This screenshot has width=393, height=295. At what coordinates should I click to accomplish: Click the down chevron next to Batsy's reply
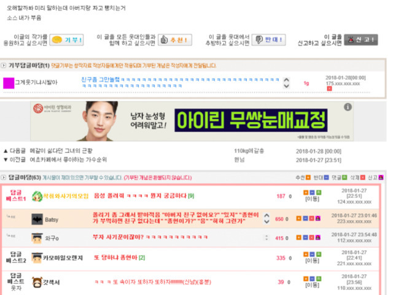point(267,221)
